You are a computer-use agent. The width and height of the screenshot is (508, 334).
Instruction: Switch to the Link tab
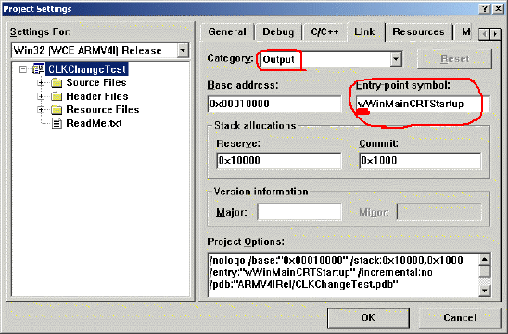(x=364, y=31)
